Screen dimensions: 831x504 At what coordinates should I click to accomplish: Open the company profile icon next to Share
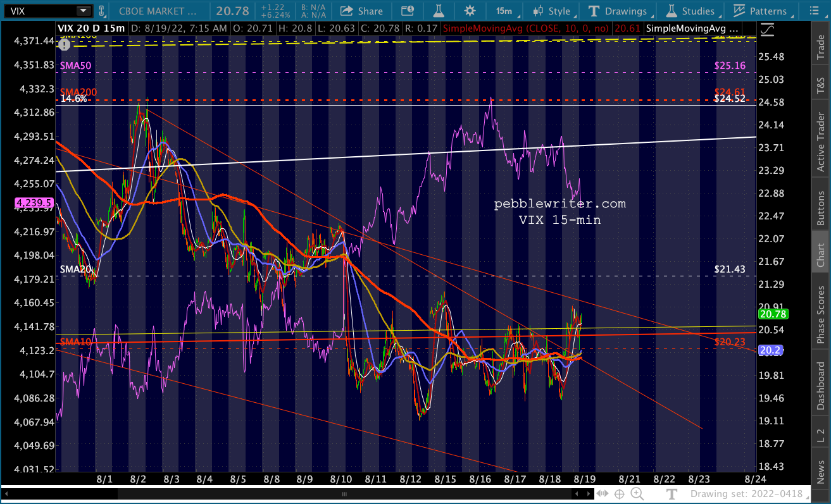click(408, 11)
